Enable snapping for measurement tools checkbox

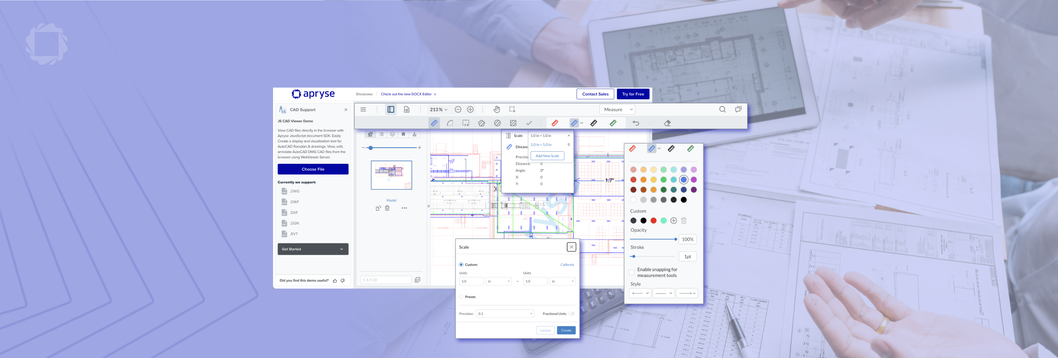click(632, 272)
